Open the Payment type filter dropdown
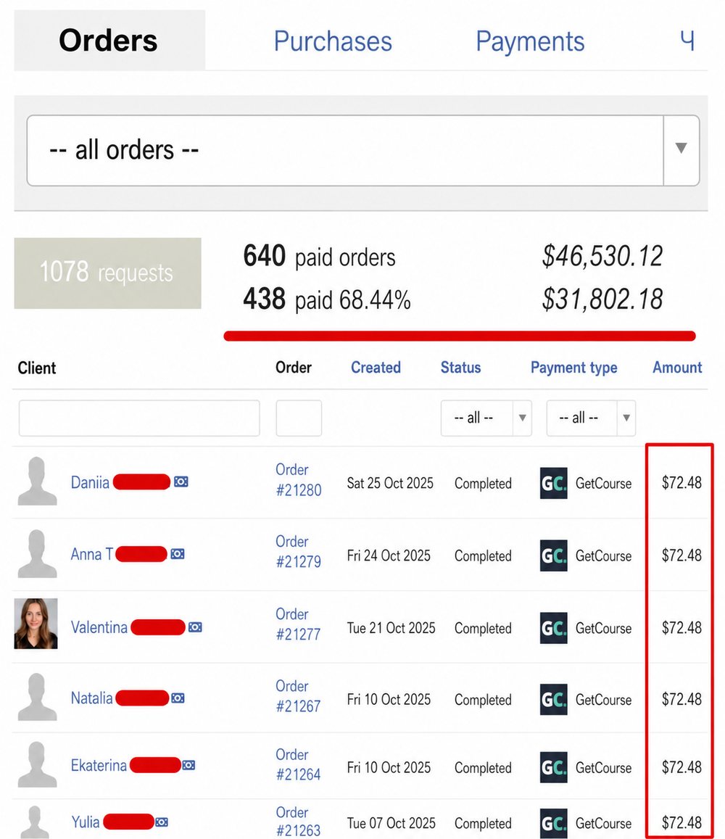 591,418
